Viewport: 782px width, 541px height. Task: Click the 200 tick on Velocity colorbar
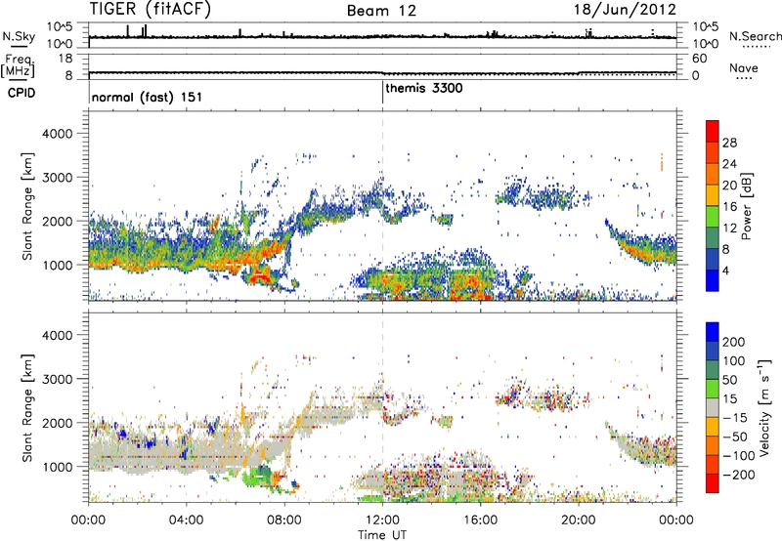(734, 342)
